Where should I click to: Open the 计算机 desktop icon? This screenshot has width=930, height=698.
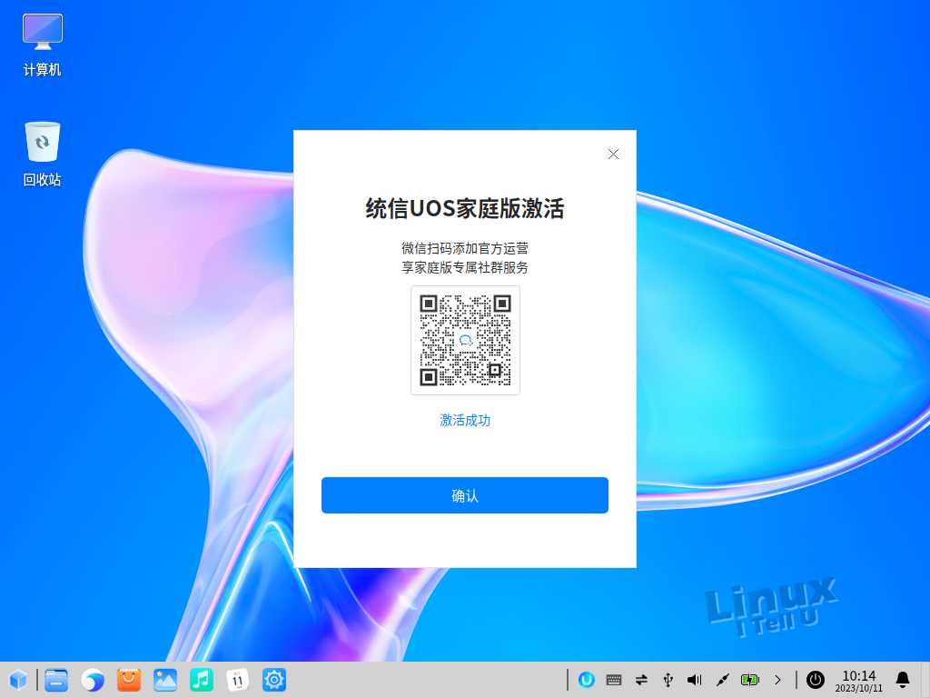(x=42, y=45)
